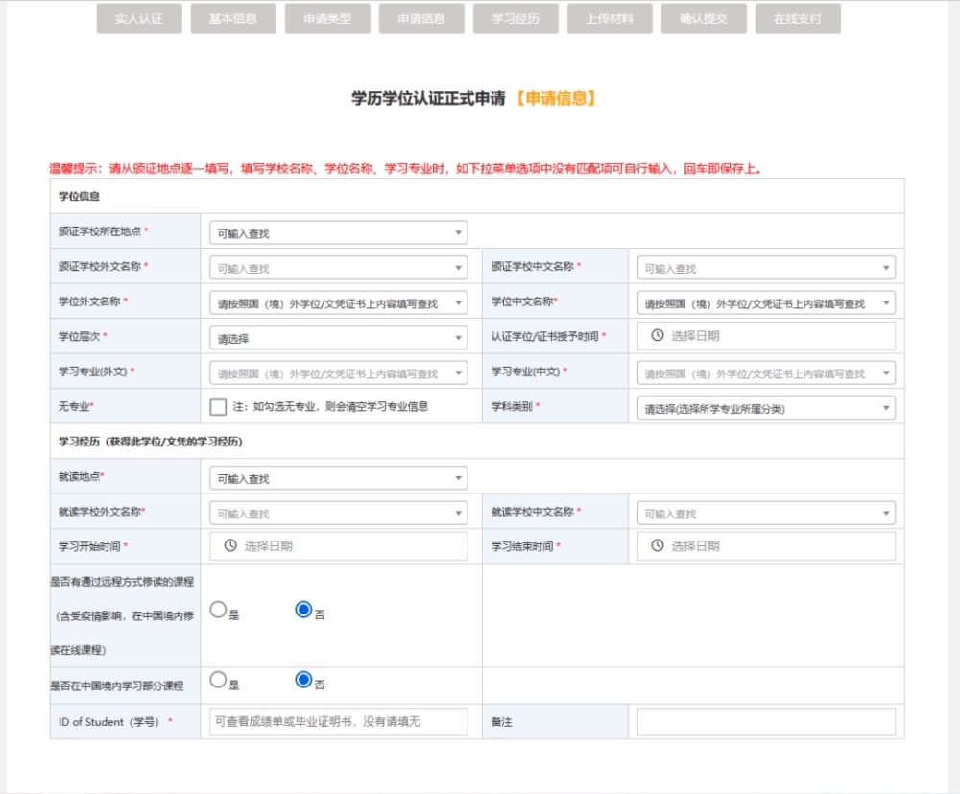Expand the 学位中文名称 combo box
This screenshot has height=794, width=960.
[x=766, y=303]
